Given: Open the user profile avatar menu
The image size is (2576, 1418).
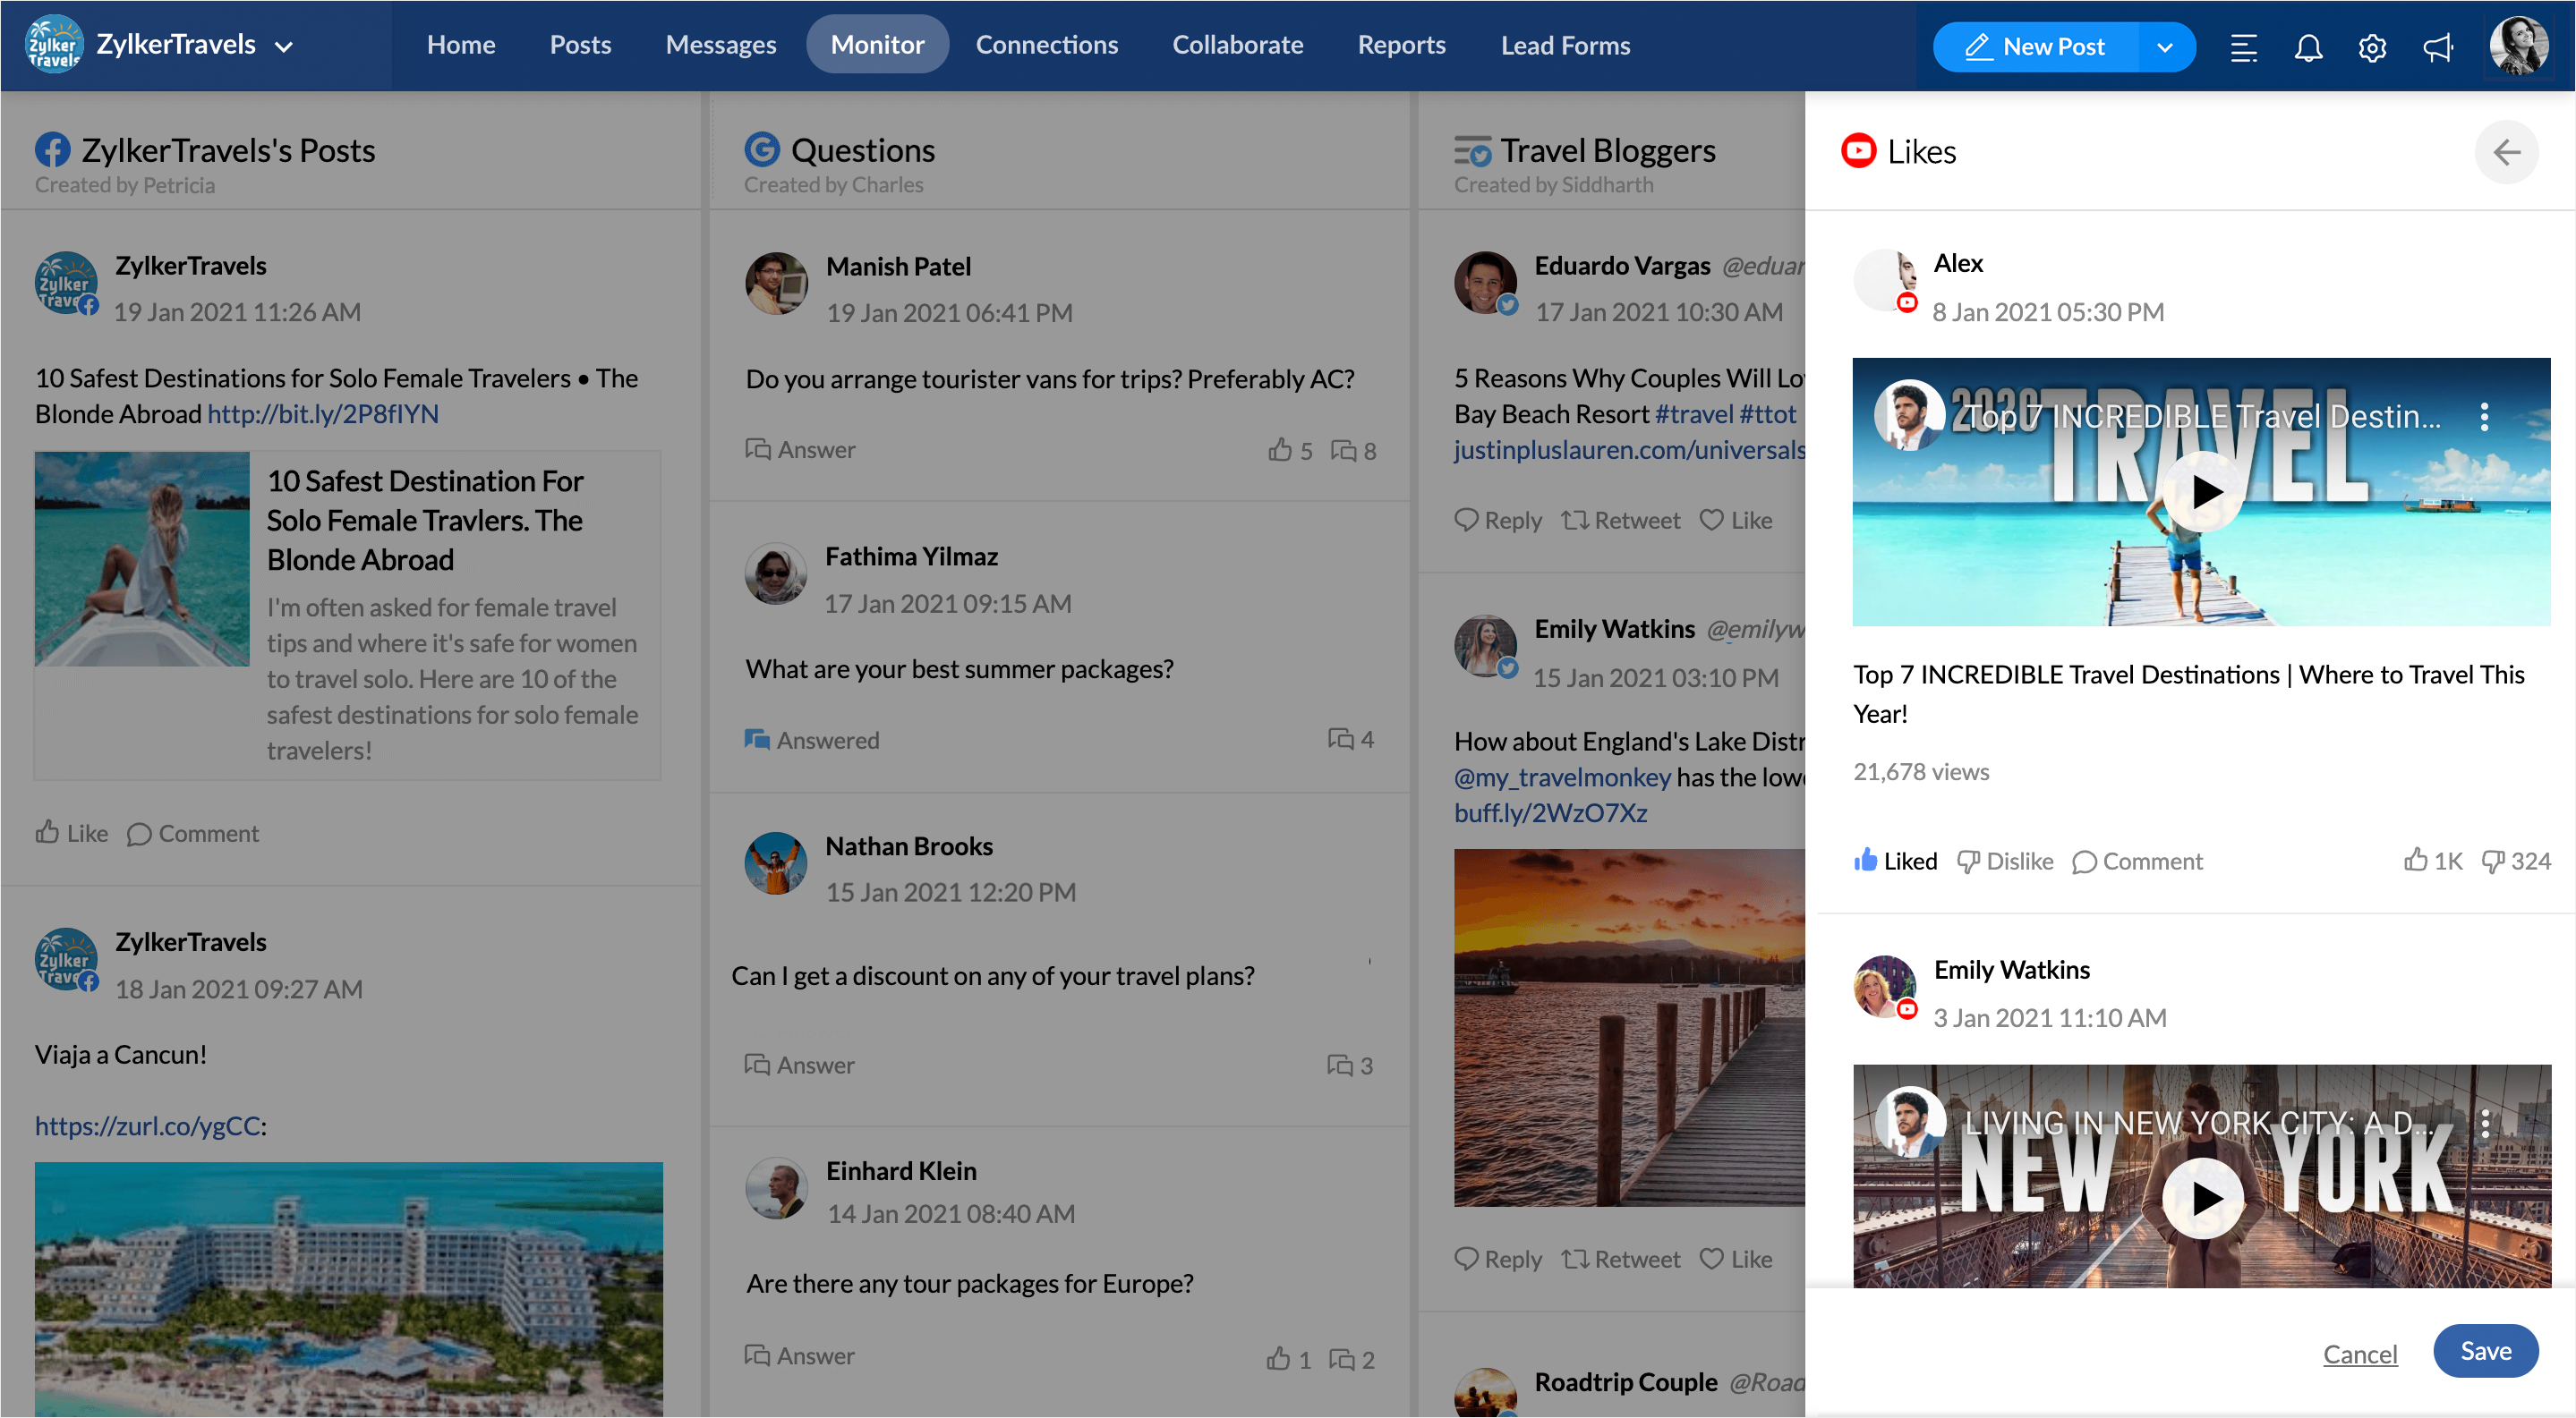Looking at the screenshot, I should [2518, 45].
